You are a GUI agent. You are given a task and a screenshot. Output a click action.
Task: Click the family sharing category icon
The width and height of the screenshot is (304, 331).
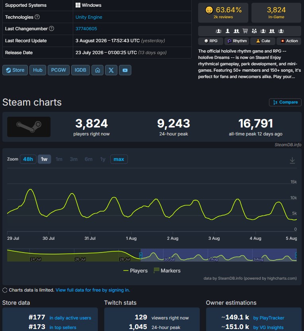click(254, 31)
